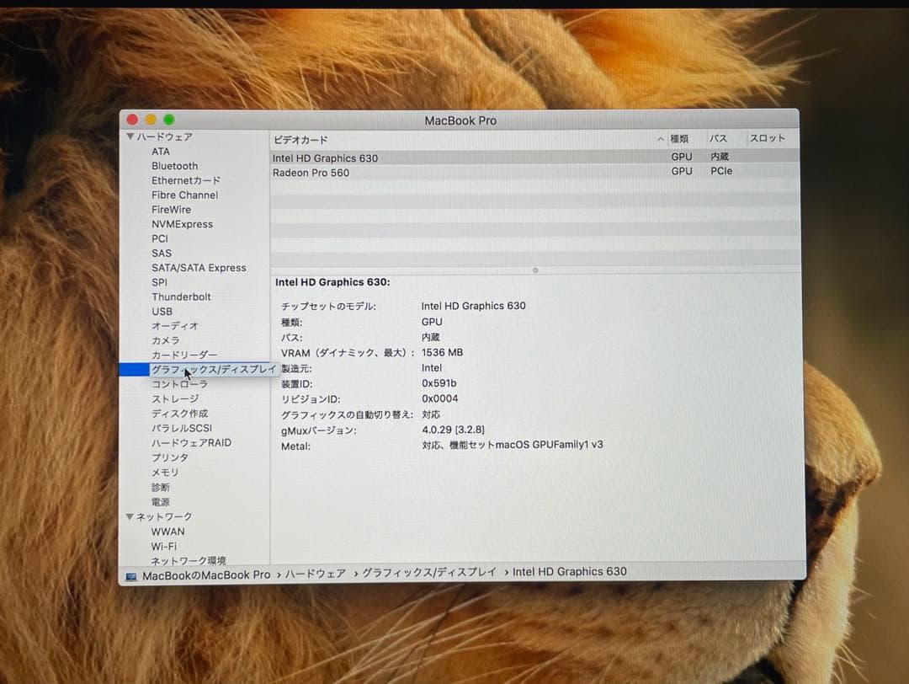Select Bluetooth in the hardware sidebar

pyautogui.click(x=174, y=166)
